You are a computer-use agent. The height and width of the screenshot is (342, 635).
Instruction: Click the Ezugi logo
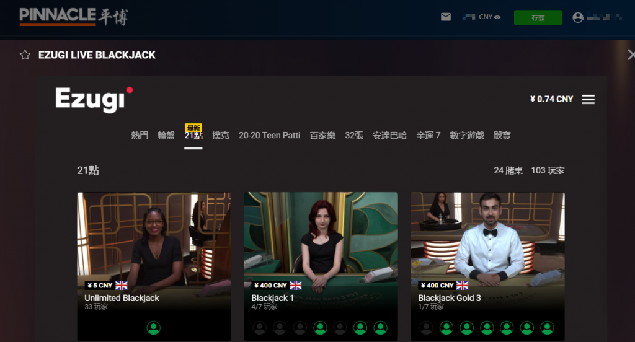pos(94,99)
